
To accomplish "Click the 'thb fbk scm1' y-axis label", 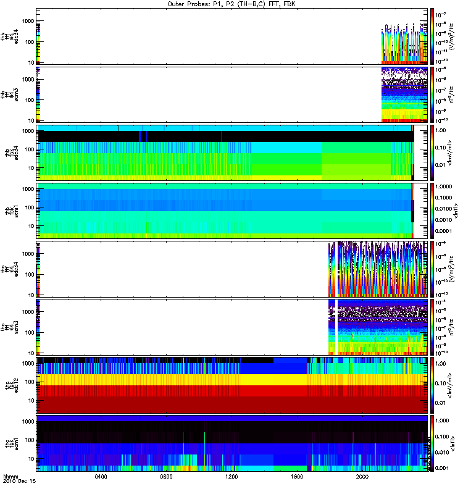I will [12, 211].
